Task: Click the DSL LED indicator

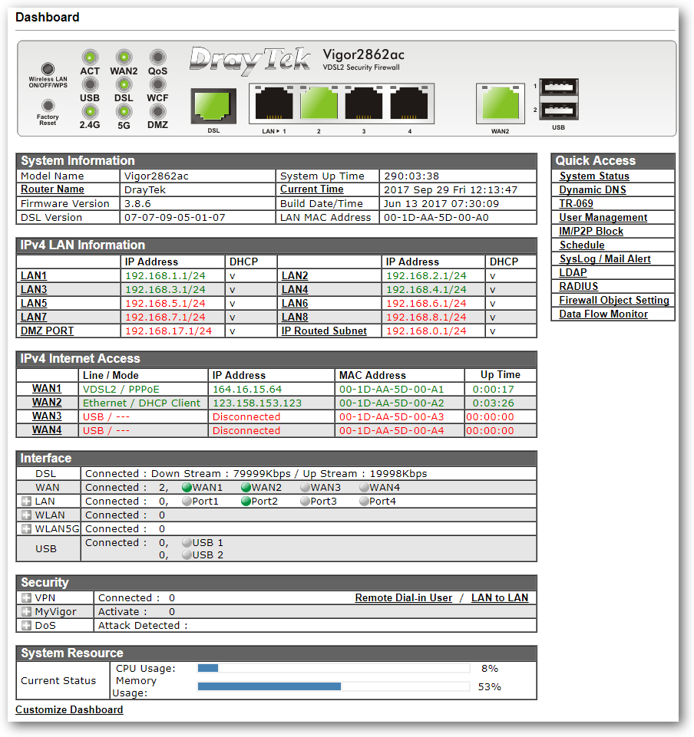Action: (124, 84)
